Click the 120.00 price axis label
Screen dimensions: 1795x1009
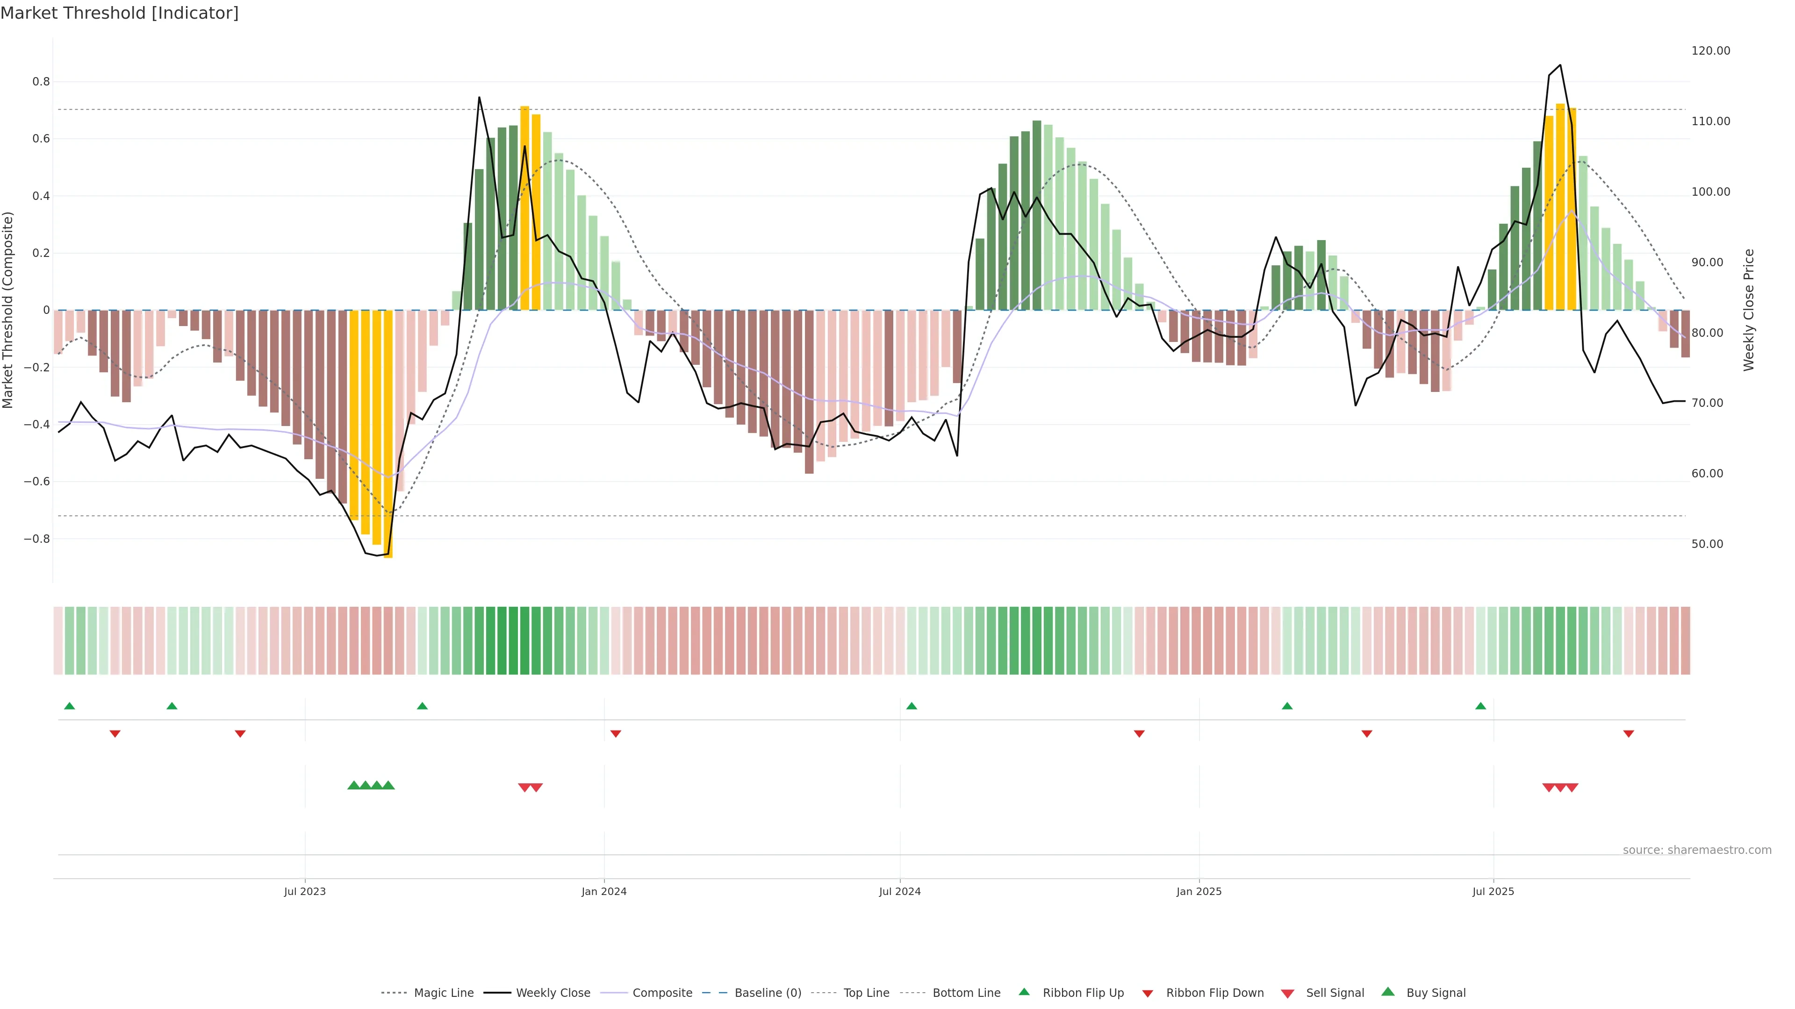click(1711, 51)
